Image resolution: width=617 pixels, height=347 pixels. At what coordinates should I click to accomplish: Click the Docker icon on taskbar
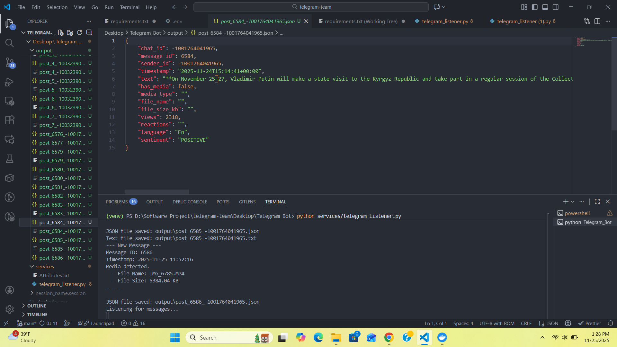(x=442, y=337)
